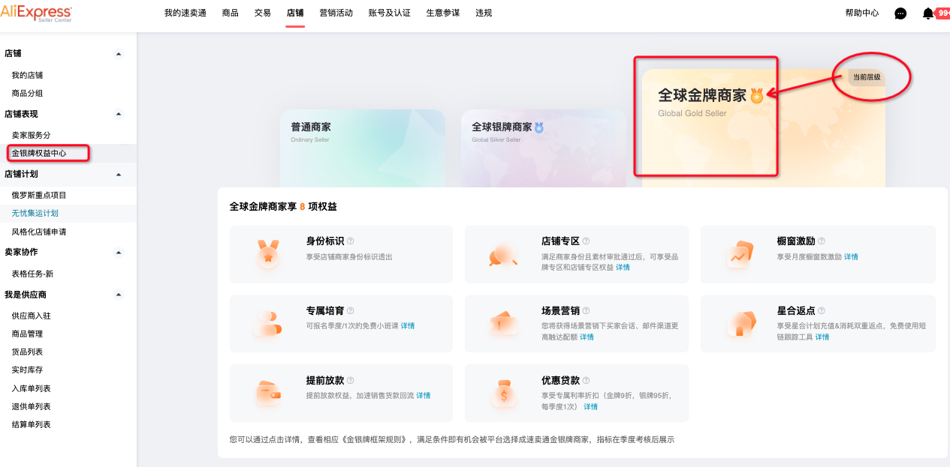
Task: Click the 身份标识 medal icon
Action: [x=267, y=255]
